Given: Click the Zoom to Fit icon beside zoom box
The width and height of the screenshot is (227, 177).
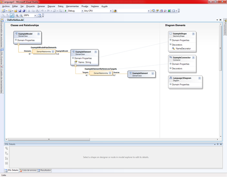Looking at the screenshot, I should [x=39, y=16].
